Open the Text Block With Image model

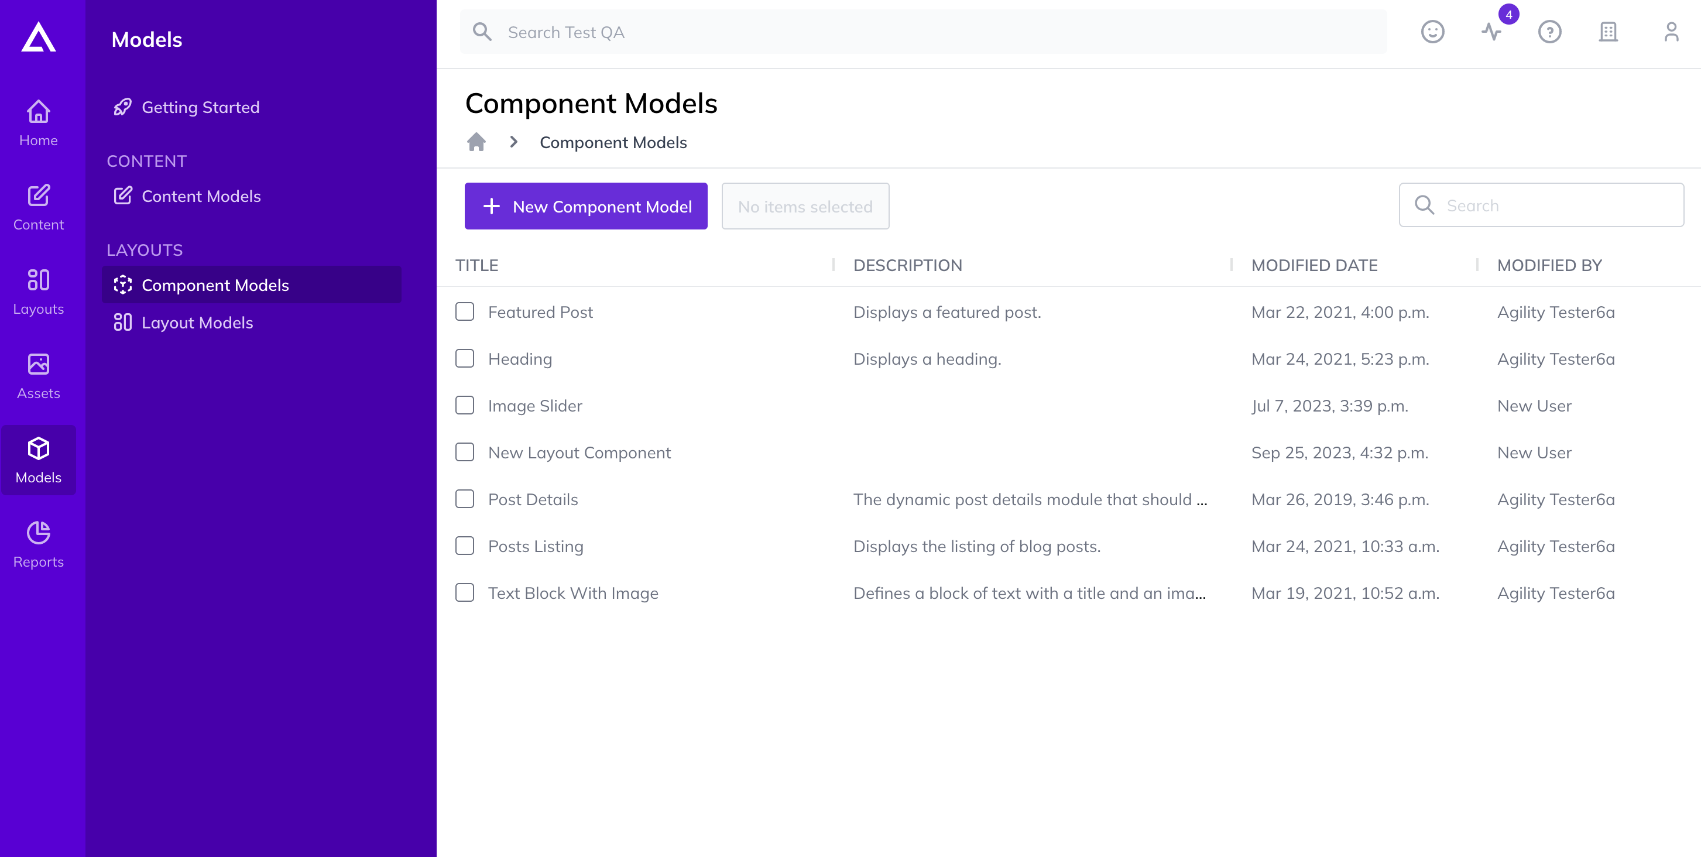click(572, 593)
